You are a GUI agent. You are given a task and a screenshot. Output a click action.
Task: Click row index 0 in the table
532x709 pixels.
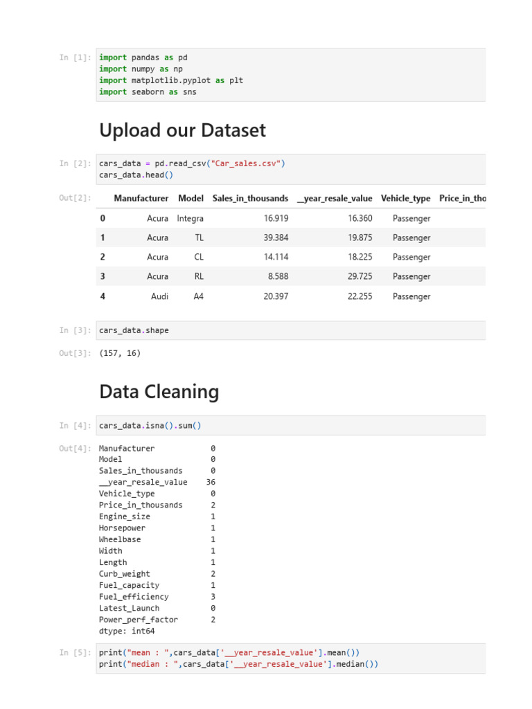(x=103, y=218)
